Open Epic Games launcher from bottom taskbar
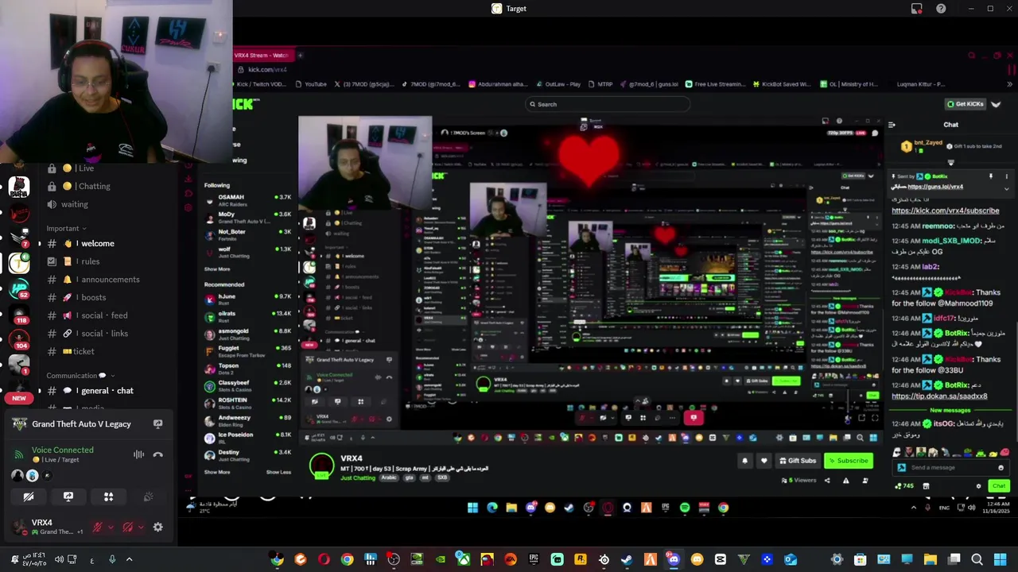Viewport: 1018px width, 572px height. [534, 560]
